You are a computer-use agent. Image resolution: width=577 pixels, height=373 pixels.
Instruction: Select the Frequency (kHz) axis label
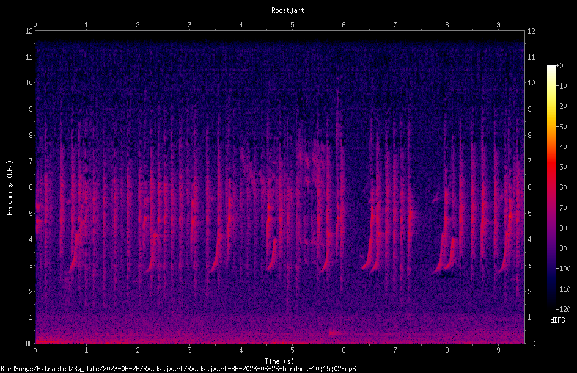tap(10, 188)
